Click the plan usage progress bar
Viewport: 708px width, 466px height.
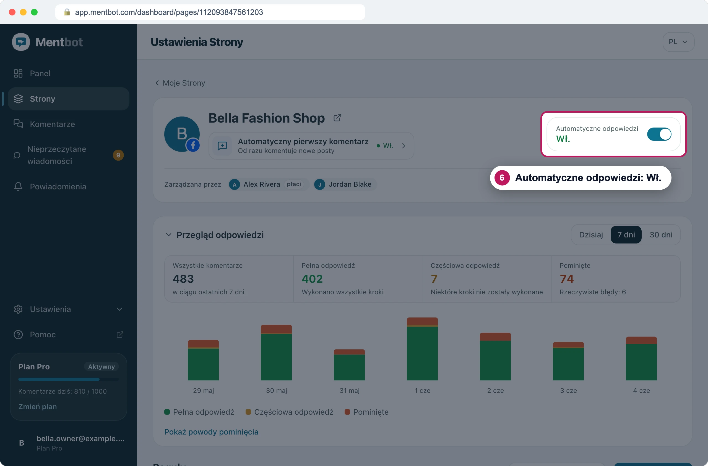(68, 379)
